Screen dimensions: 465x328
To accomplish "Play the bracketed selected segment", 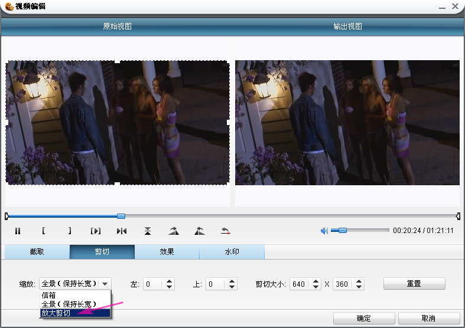I will (96, 231).
